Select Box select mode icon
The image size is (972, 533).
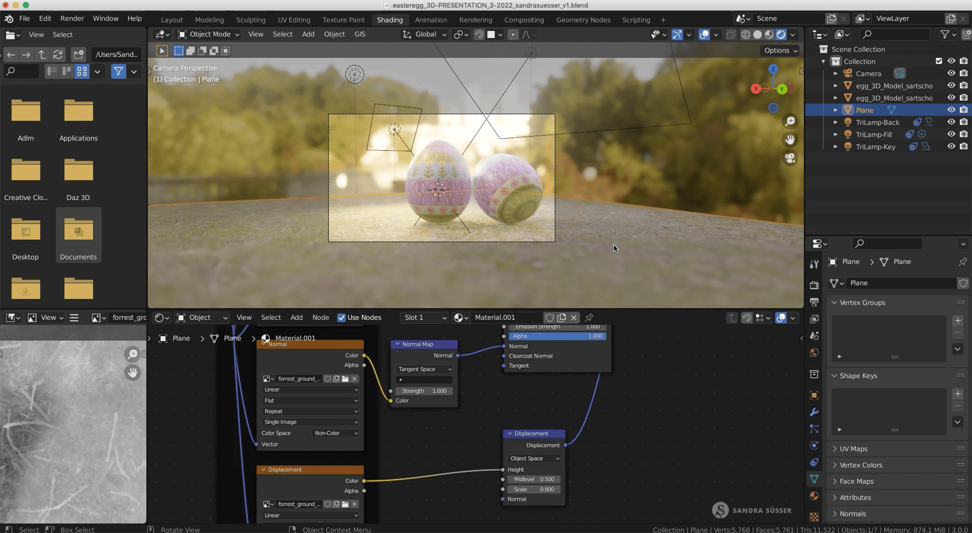tap(179, 51)
